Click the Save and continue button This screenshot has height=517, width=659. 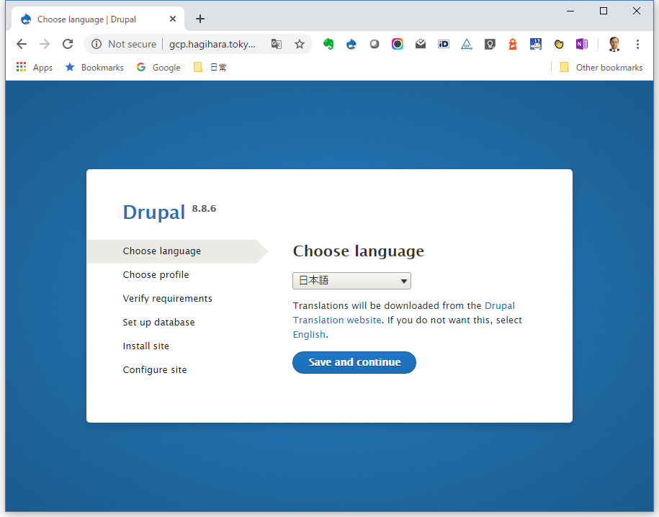click(x=354, y=362)
